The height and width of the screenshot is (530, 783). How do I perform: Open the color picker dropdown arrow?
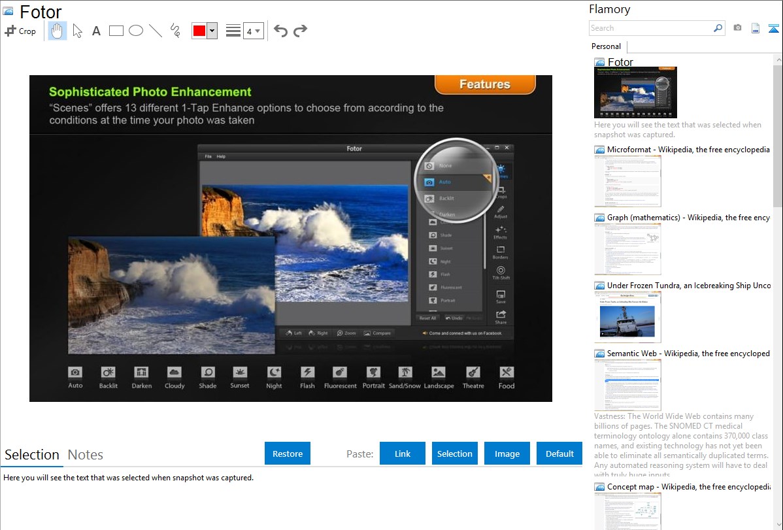coord(212,31)
